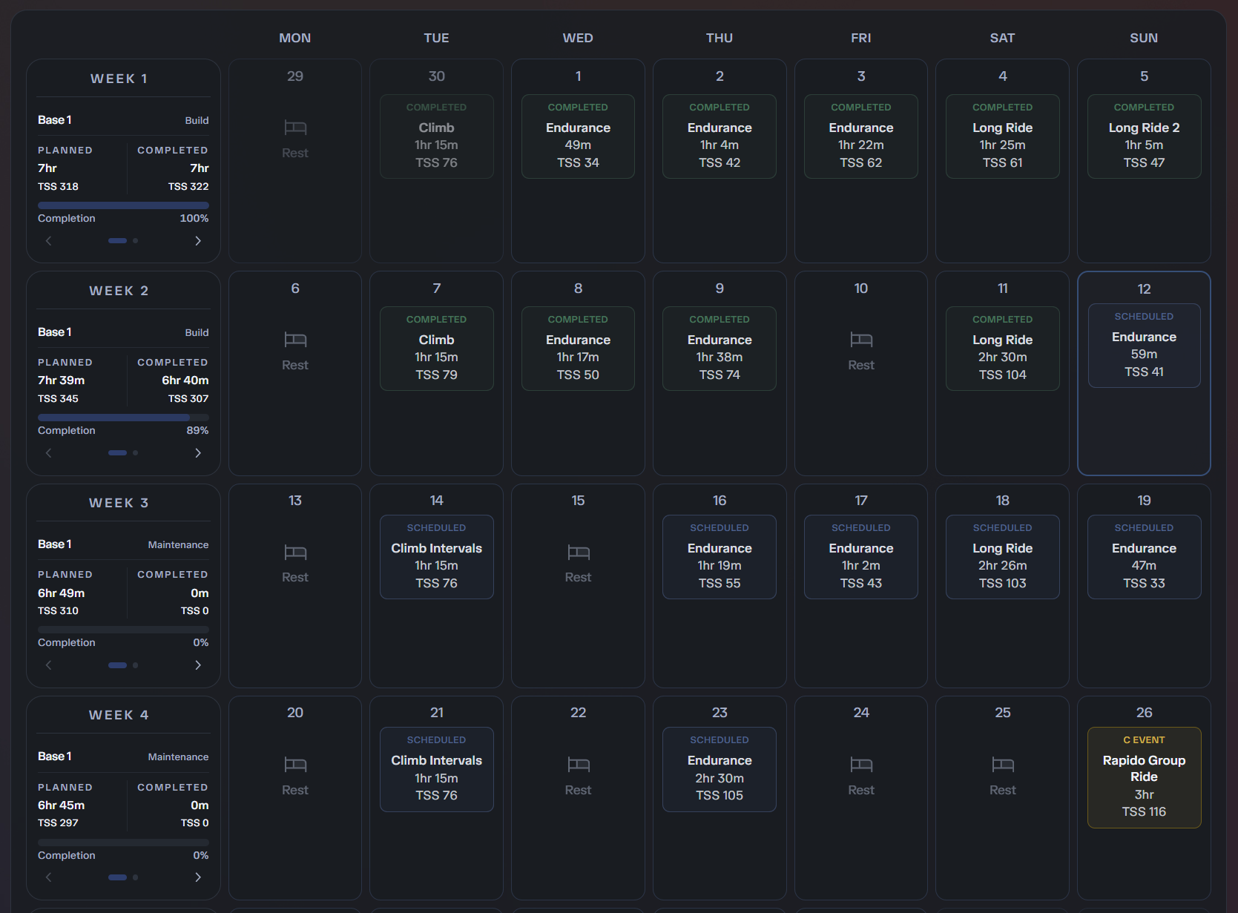The height and width of the screenshot is (913, 1238).
Task: Click the WEEK 4 title
Action: tap(119, 715)
